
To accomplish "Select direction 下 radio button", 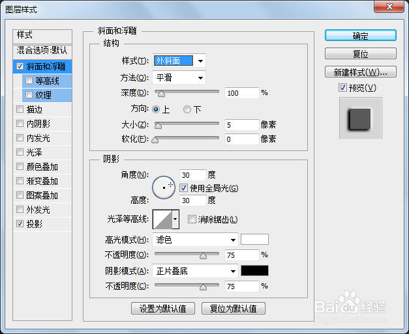I will [187, 109].
